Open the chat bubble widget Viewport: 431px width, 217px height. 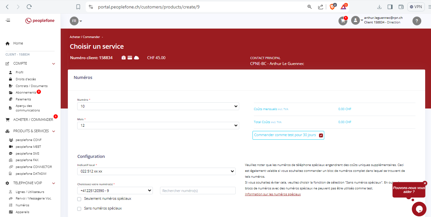pyautogui.click(x=419, y=209)
